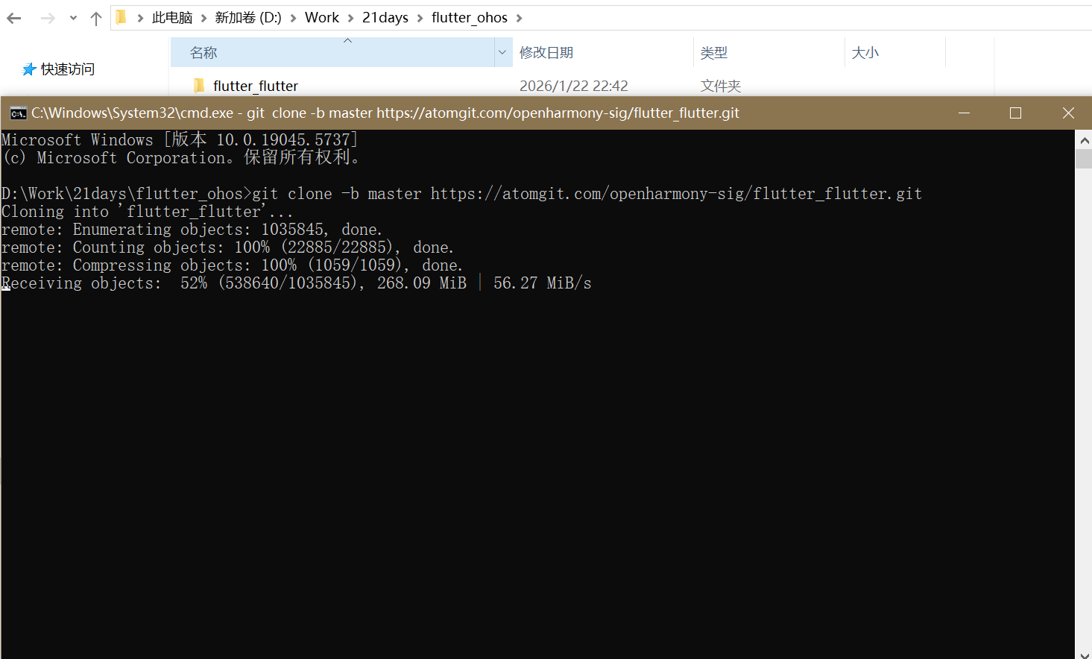1092x659 pixels.
Task: Minimize the cmd.exe window
Action: [x=964, y=113]
